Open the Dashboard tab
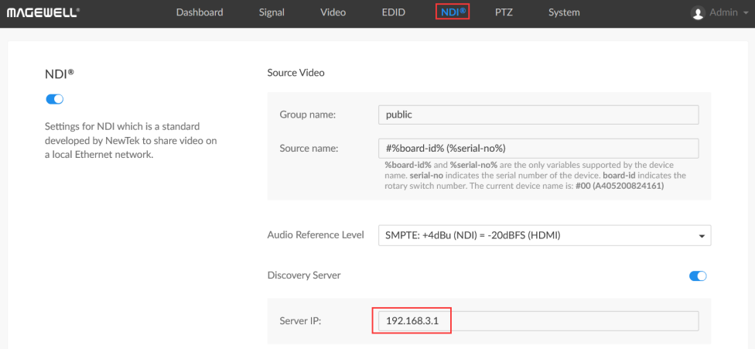The width and height of the screenshot is (755, 349). pyautogui.click(x=200, y=12)
